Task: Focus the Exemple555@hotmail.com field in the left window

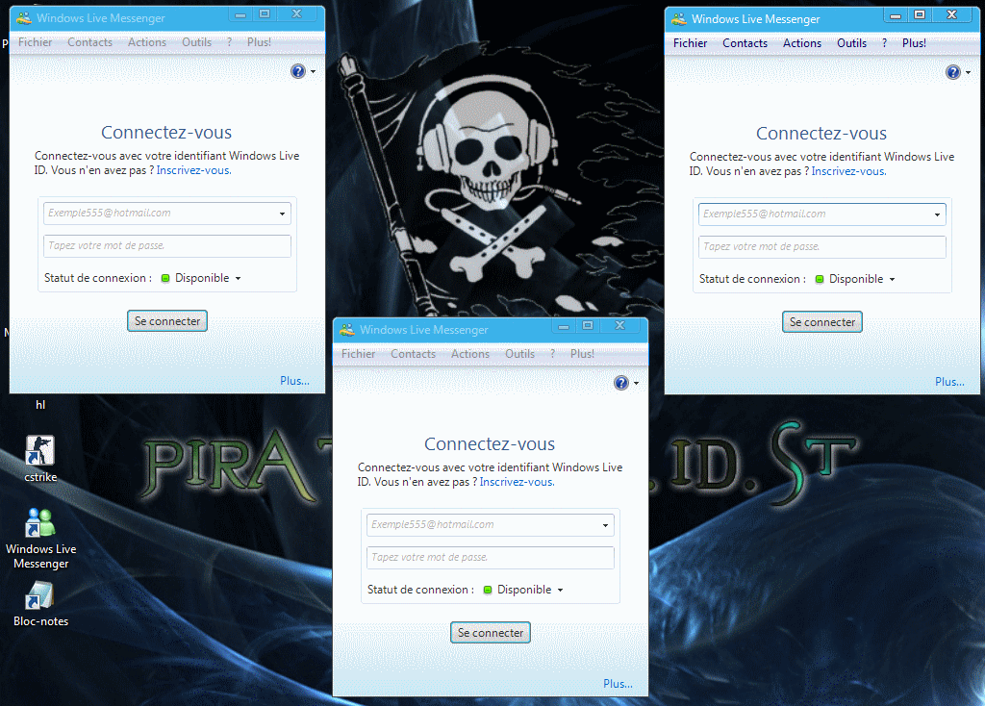Action: click(x=167, y=214)
